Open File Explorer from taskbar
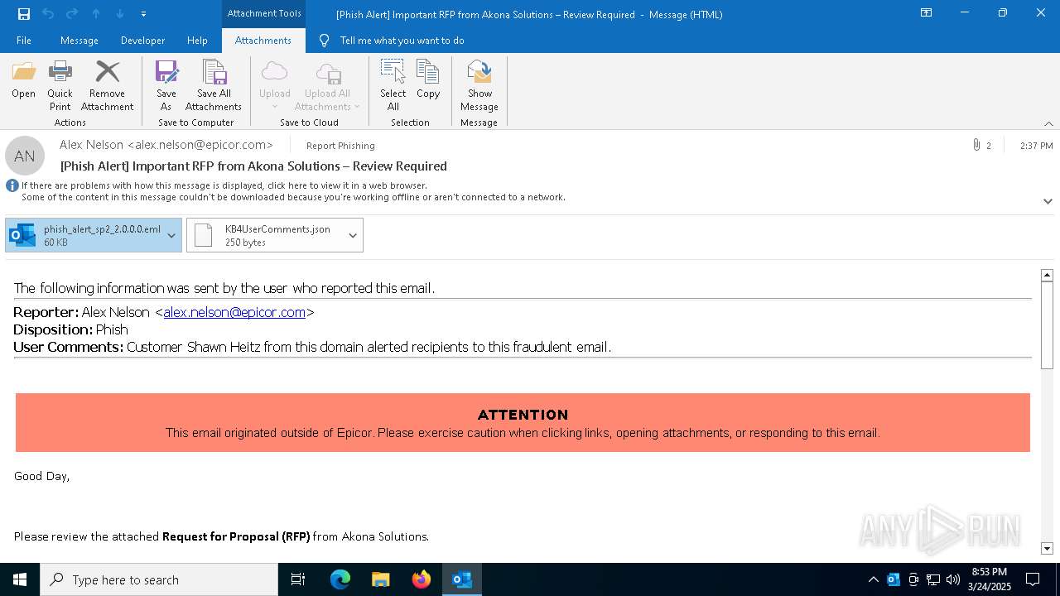 (381, 579)
